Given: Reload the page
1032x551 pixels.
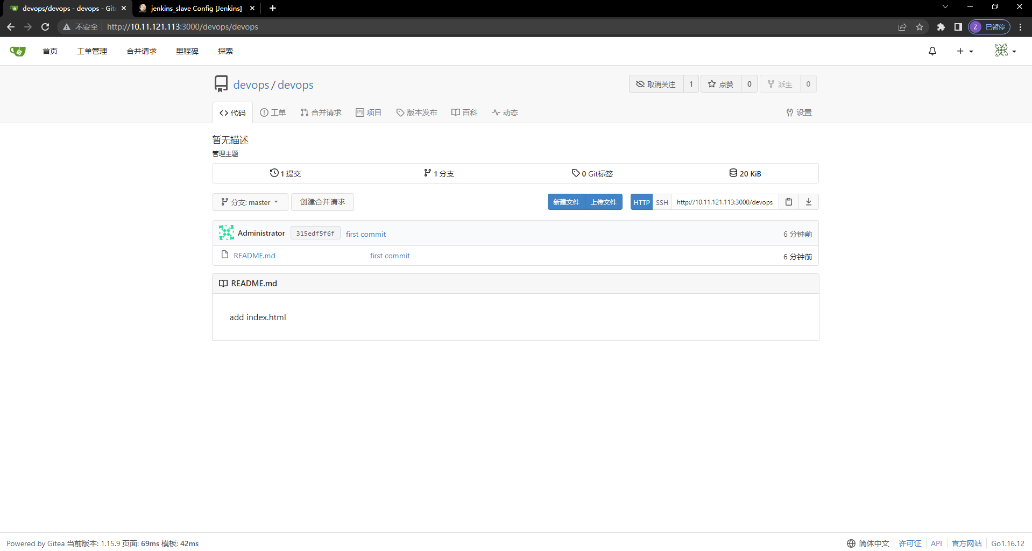Looking at the screenshot, I should [45, 27].
